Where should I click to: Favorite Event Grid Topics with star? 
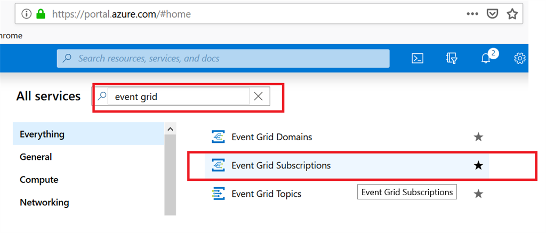click(478, 194)
